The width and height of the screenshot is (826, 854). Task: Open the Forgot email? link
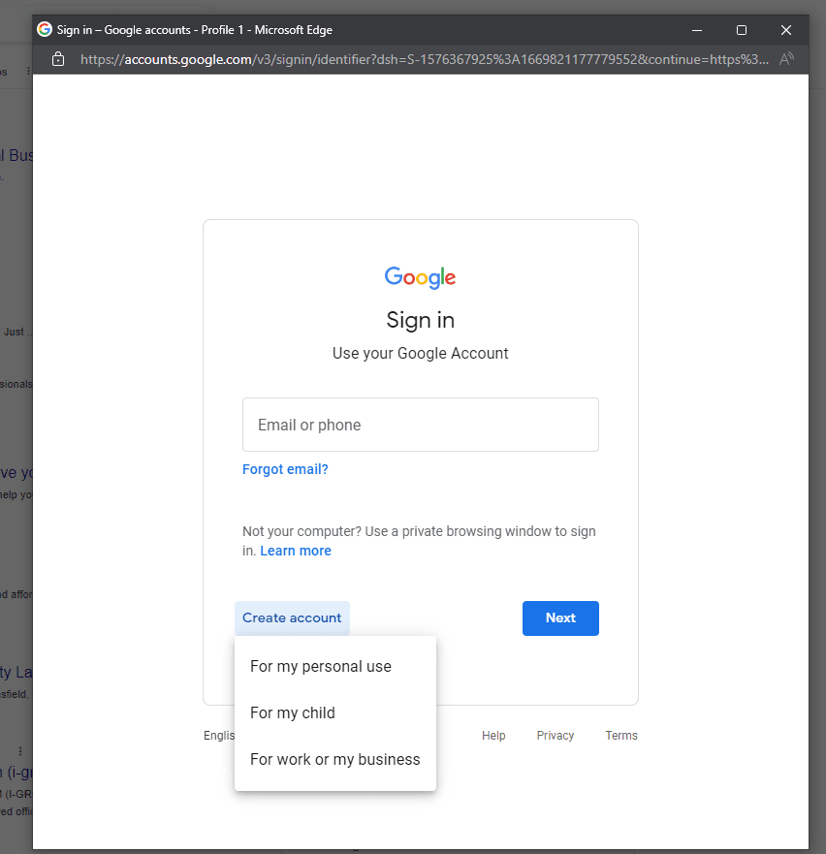(x=285, y=469)
